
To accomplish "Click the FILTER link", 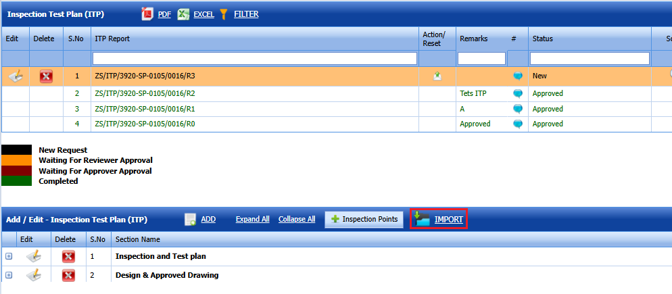I will [x=246, y=14].
